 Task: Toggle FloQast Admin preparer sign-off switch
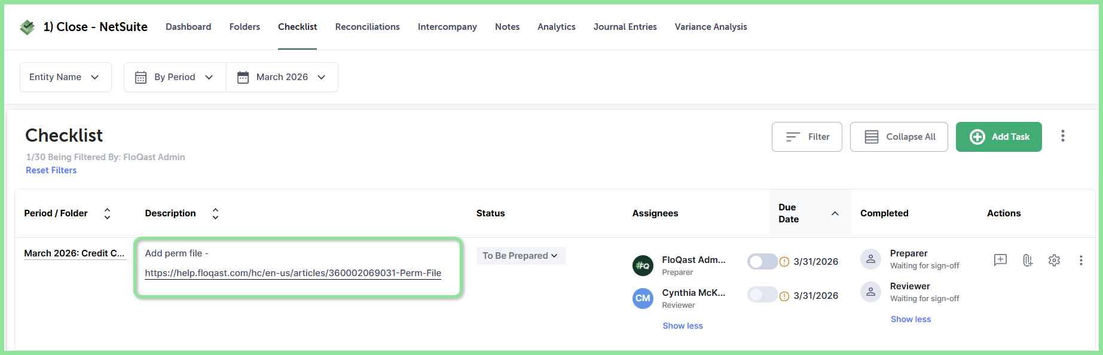[x=762, y=262]
